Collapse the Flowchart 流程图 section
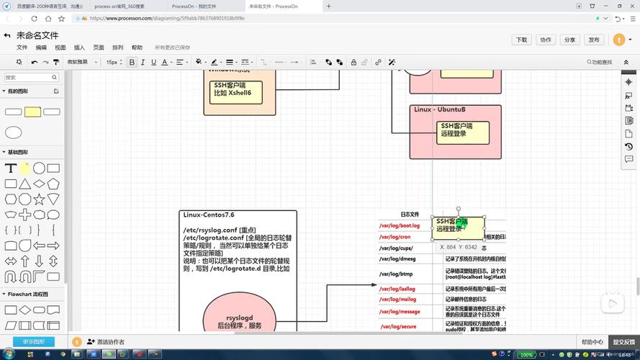This screenshot has width=640, height=360. 25,294
